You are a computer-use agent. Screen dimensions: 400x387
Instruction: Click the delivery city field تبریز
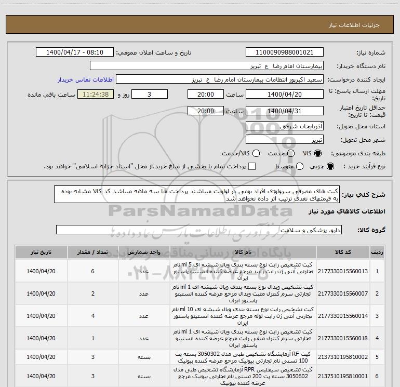pos(285,140)
